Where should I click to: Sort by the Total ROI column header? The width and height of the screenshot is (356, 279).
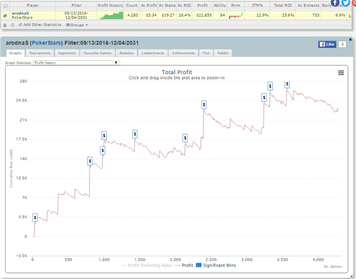pyautogui.click(x=283, y=6)
